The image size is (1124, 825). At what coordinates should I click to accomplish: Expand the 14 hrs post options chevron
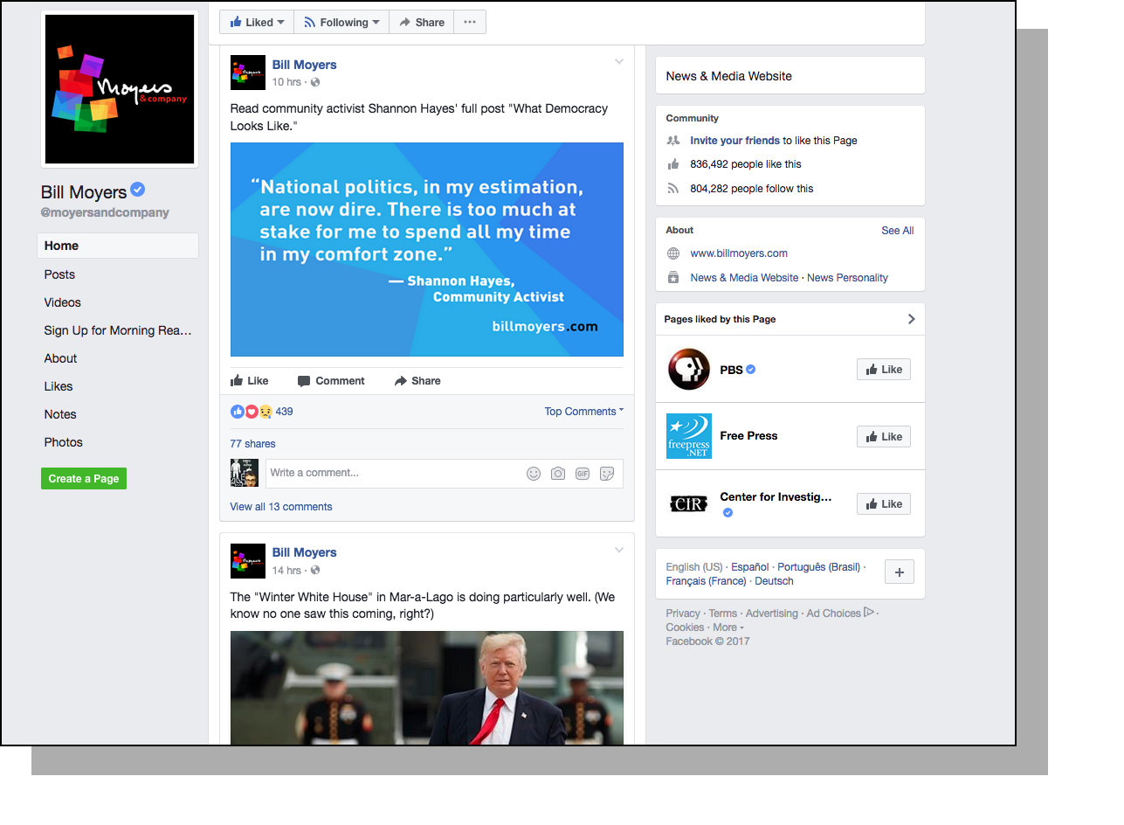619,550
